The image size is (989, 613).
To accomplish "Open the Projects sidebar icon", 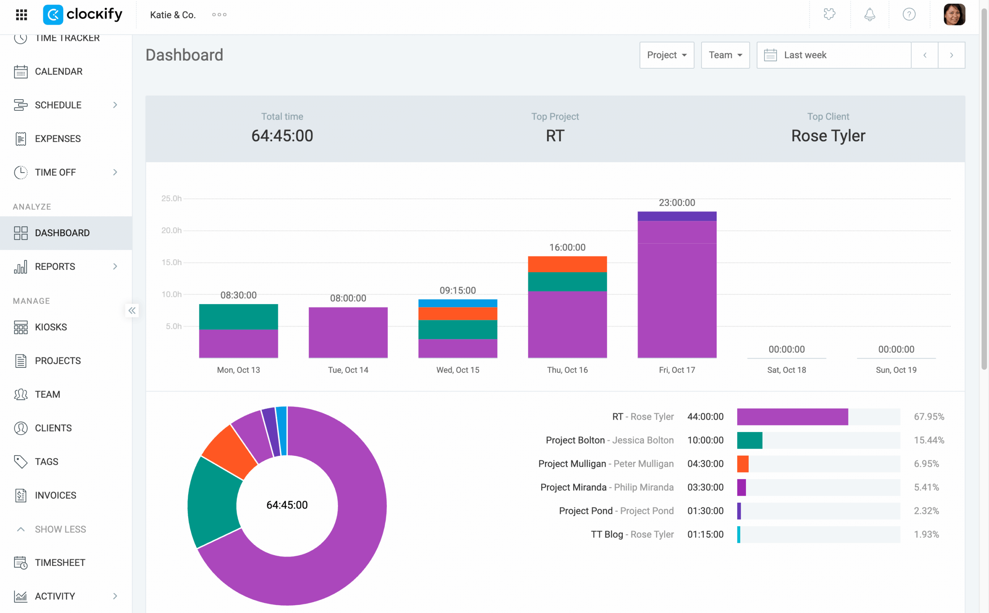I will (21, 361).
